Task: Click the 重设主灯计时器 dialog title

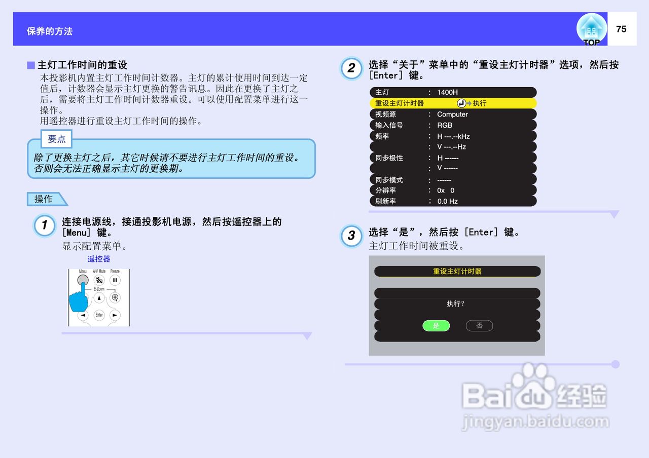Action: tap(457, 272)
